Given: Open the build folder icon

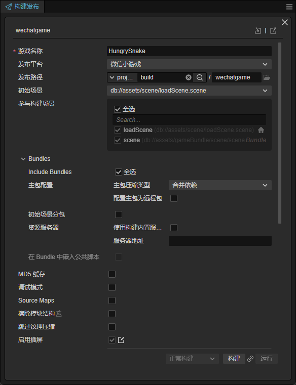Looking at the screenshot, I should 267,77.
